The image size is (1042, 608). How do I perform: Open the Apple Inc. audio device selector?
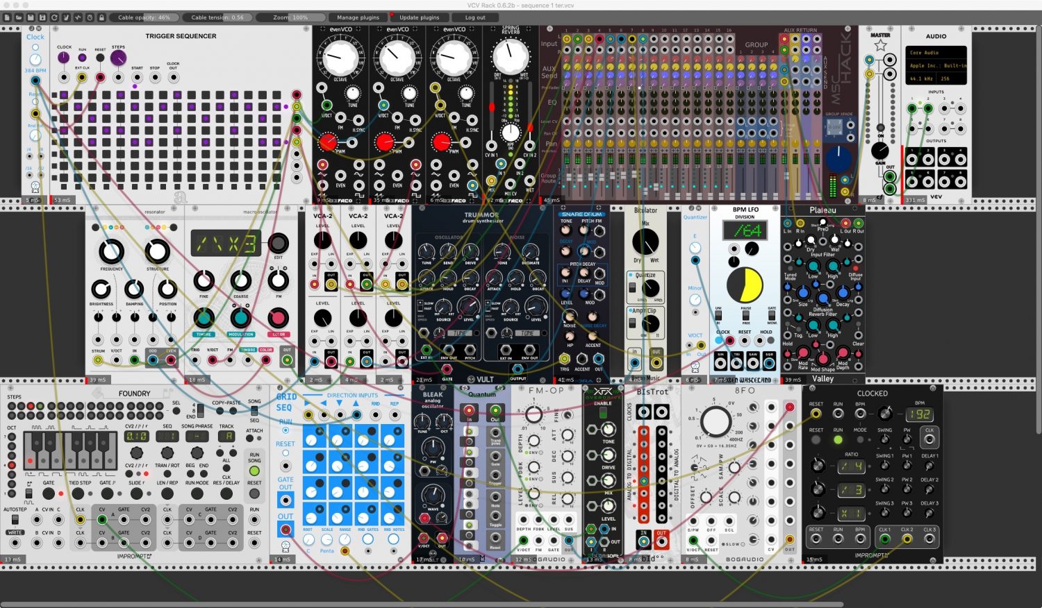pyautogui.click(x=936, y=66)
